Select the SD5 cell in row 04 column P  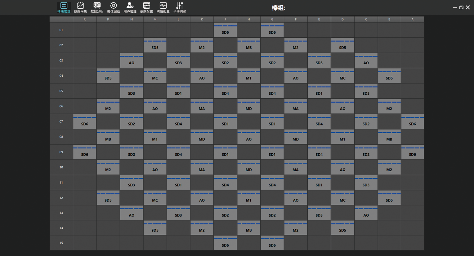pos(108,76)
